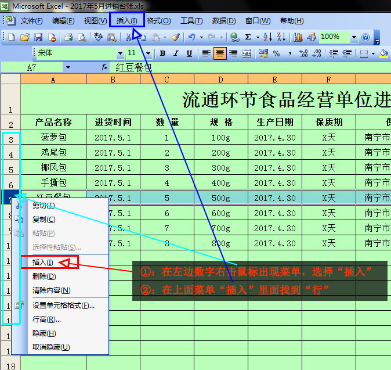Sort ascending using the A-Z icon
Screen dimensions: 391x370
click(267, 37)
